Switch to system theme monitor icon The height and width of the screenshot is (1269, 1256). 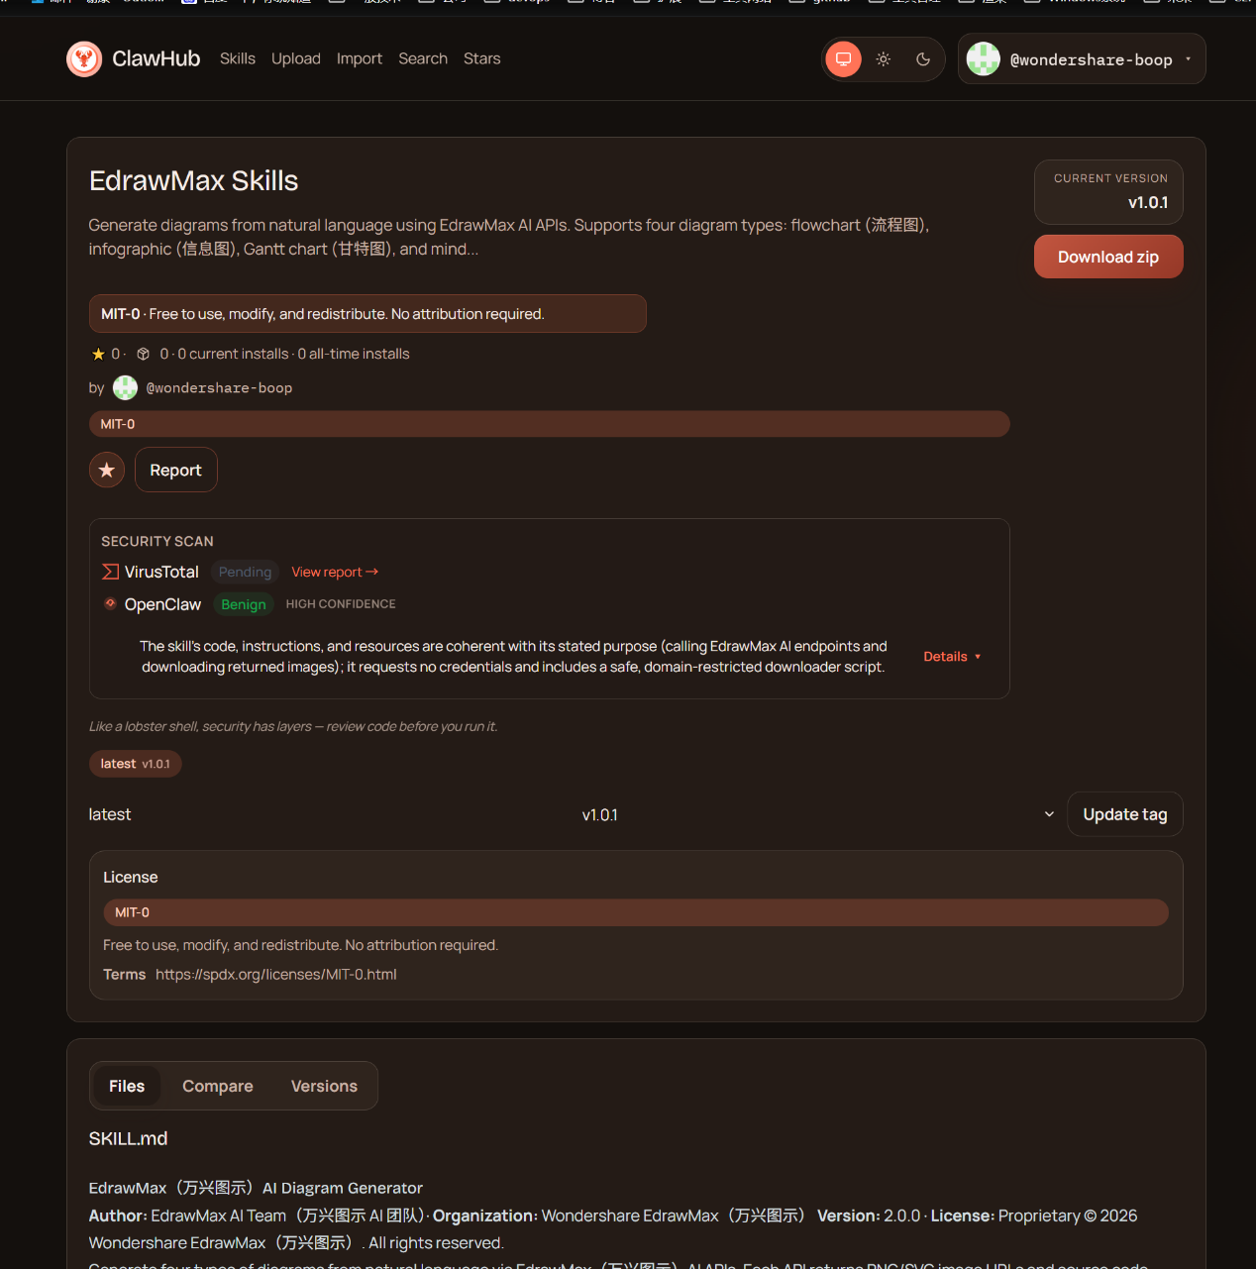(843, 59)
